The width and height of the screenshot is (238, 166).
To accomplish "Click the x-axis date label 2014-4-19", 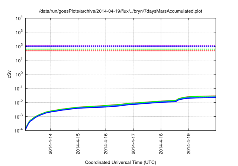I will click(x=189, y=144).
